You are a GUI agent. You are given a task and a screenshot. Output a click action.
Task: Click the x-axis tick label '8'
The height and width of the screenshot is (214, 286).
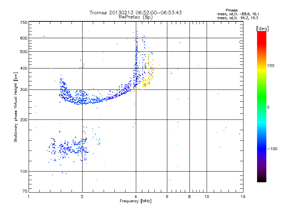tap(189, 197)
